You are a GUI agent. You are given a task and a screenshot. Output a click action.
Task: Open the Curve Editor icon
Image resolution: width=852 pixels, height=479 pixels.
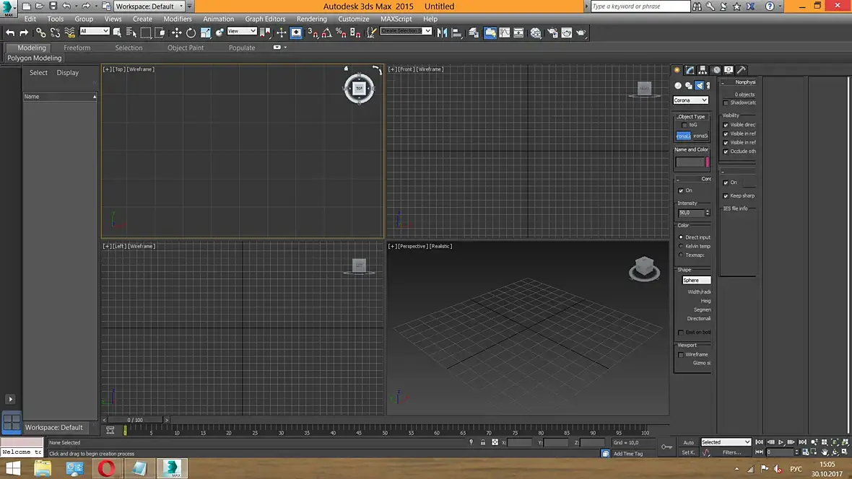pos(504,32)
